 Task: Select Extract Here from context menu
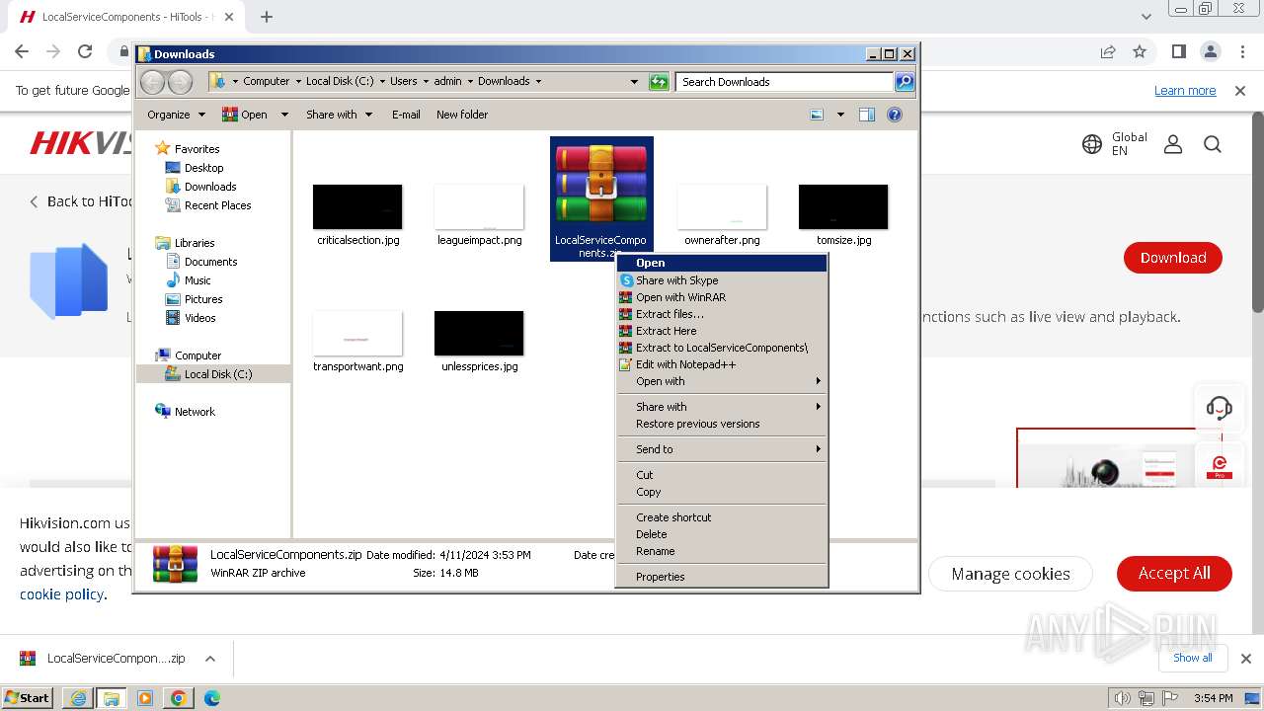pos(722,331)
